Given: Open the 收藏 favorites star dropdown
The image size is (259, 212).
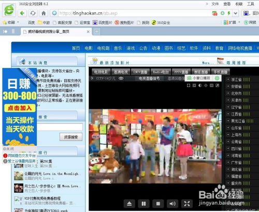Looking at the screenshot, I should click(x=11, y=22).
